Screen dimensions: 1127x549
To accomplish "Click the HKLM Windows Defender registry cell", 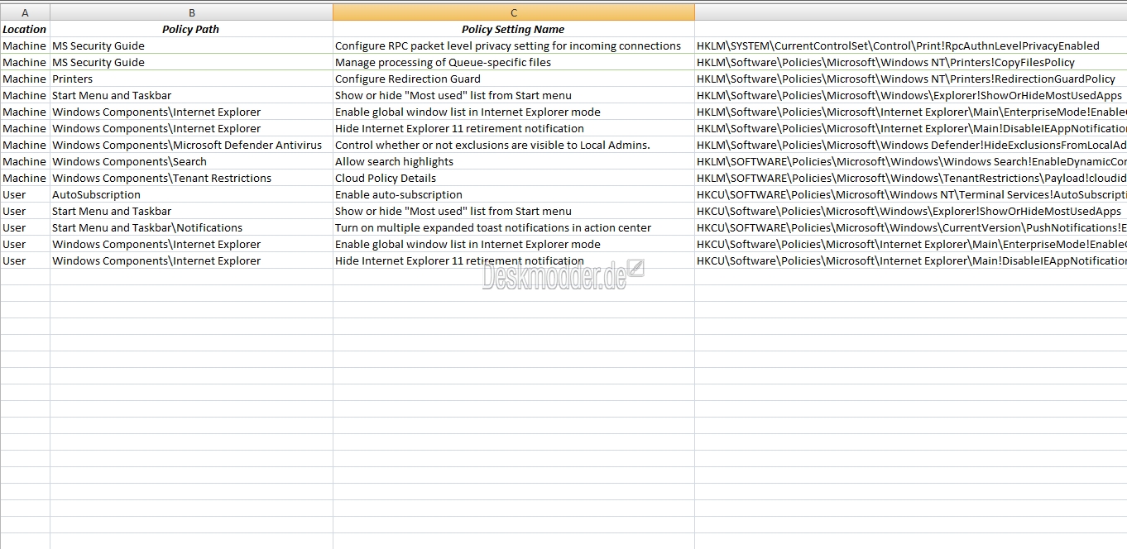I will click(x=911, y=145).
